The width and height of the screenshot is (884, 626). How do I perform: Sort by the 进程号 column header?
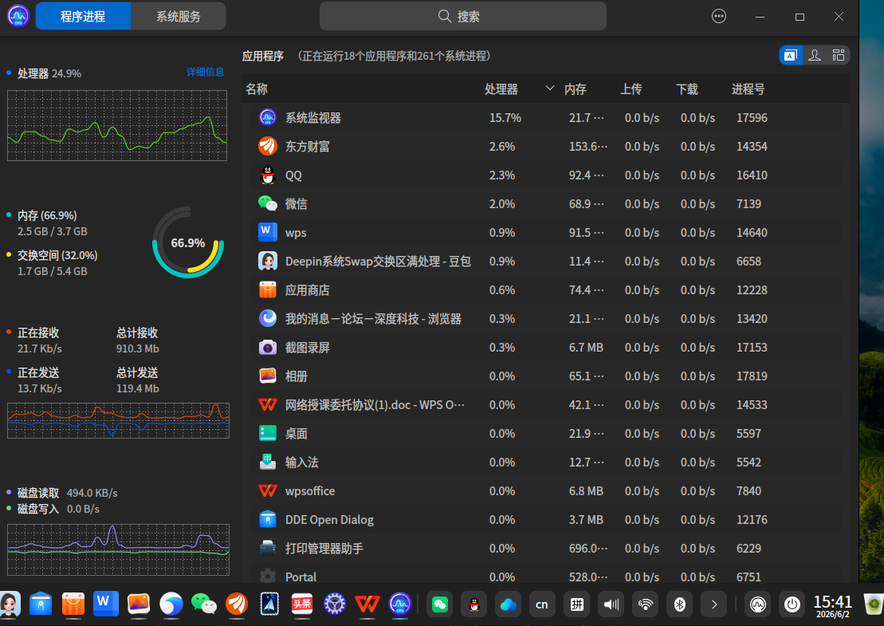pos(748,89)
